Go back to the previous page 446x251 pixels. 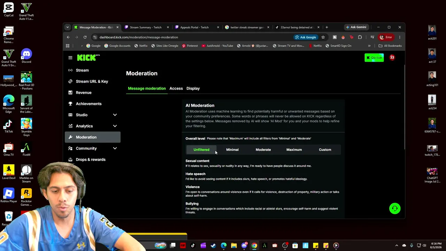68,37
